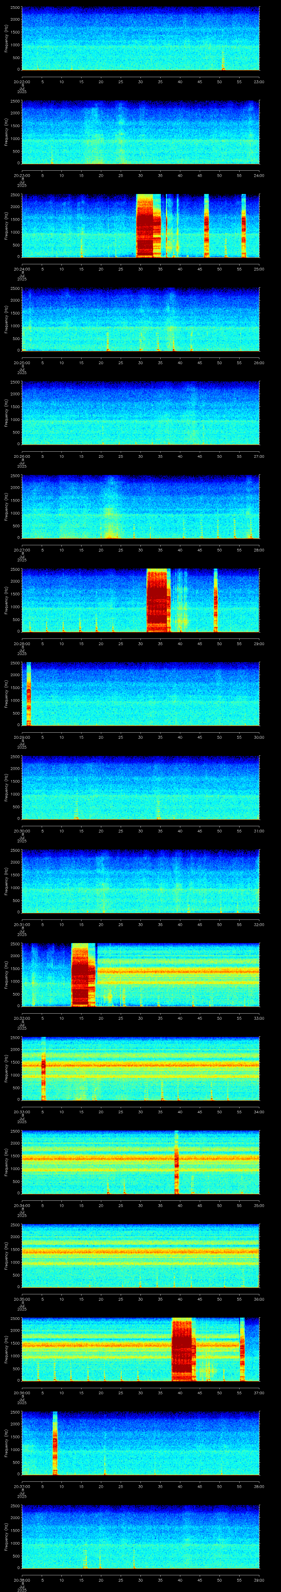
Task: Open the 20:35:00 spectrogram with horizontal bands
Action: pyautogui.click(x=140, y=1256)
